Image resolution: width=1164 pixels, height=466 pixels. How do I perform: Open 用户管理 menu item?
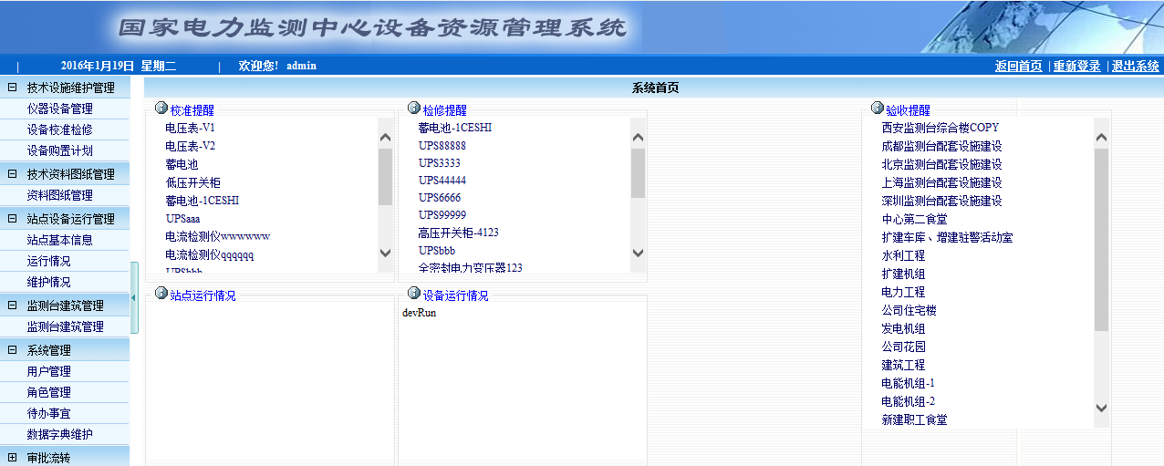(49, 371)
